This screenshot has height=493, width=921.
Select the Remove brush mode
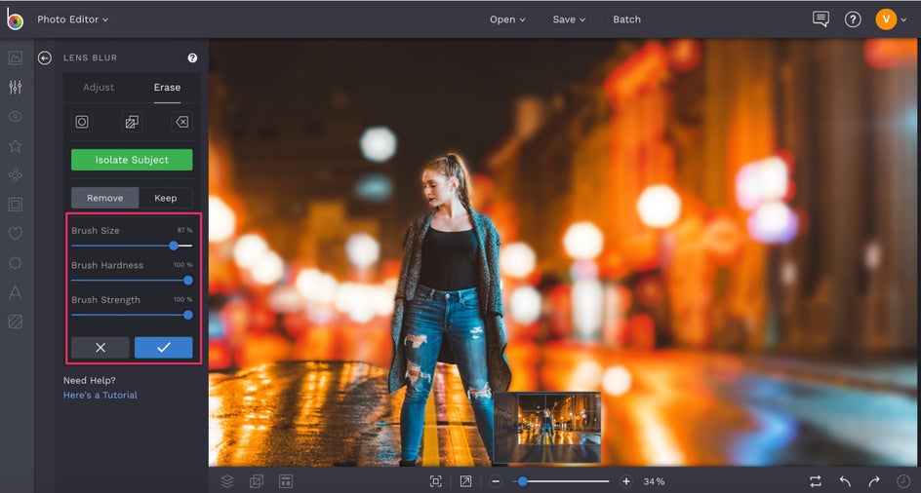(x=105, y=198)
